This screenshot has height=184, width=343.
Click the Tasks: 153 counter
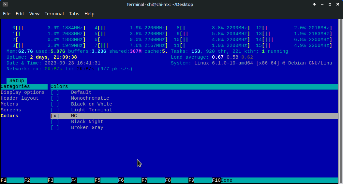tap(186, 51)
